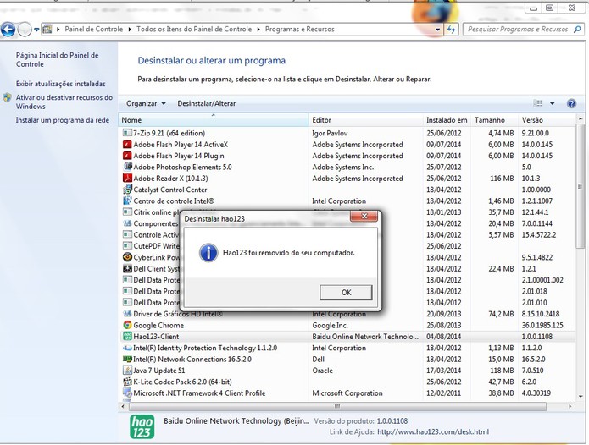
Task: Expand the view options dropdown arrow
Action: point(553,103)
